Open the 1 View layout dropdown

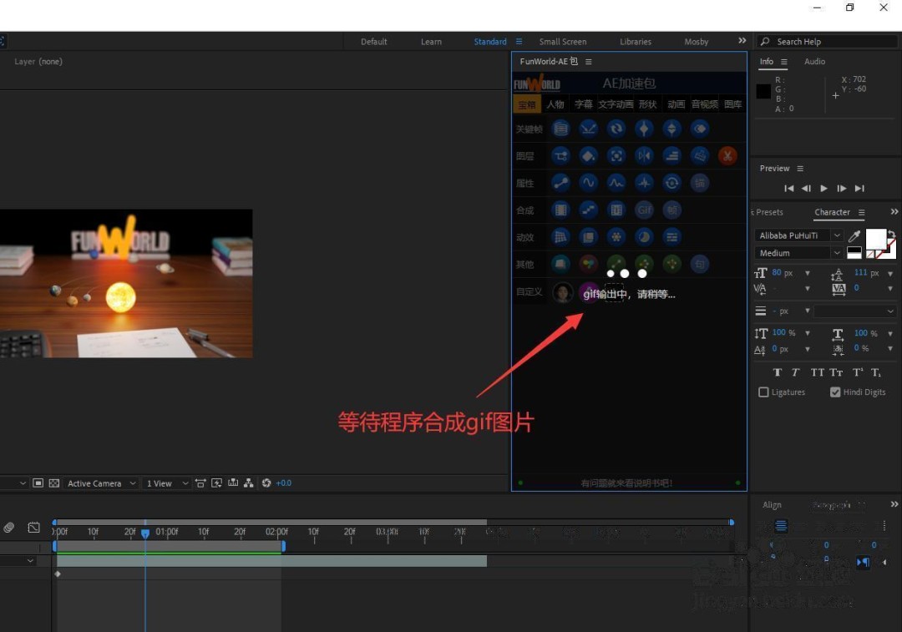coord(167,483)
